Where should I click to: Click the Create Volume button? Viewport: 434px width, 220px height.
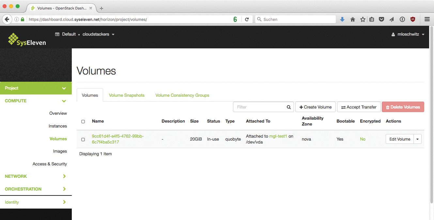(315, 107)
